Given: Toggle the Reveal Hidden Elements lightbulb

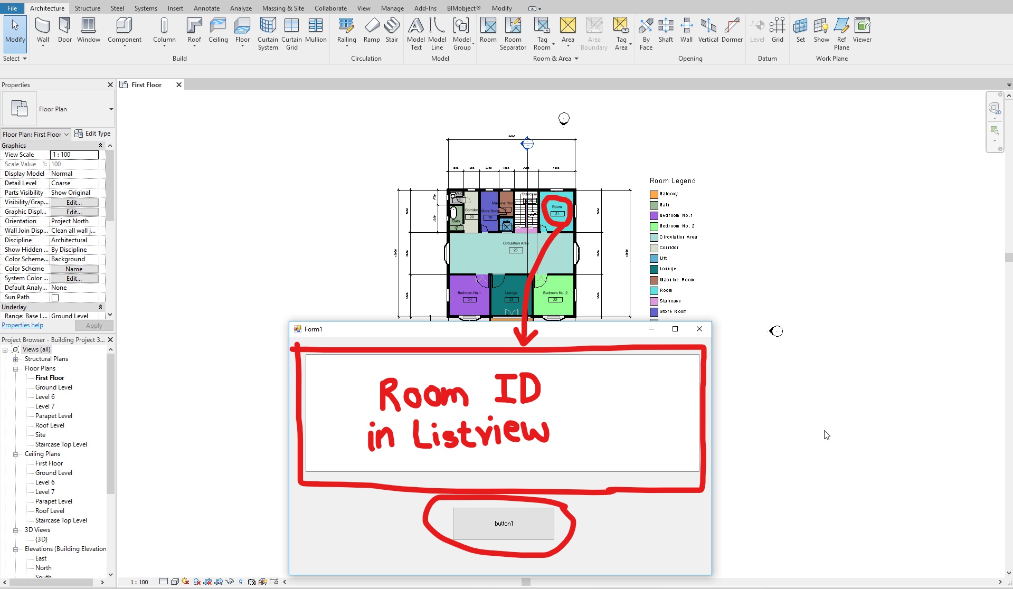Looking at the screenshot, I should click(240, 582).
